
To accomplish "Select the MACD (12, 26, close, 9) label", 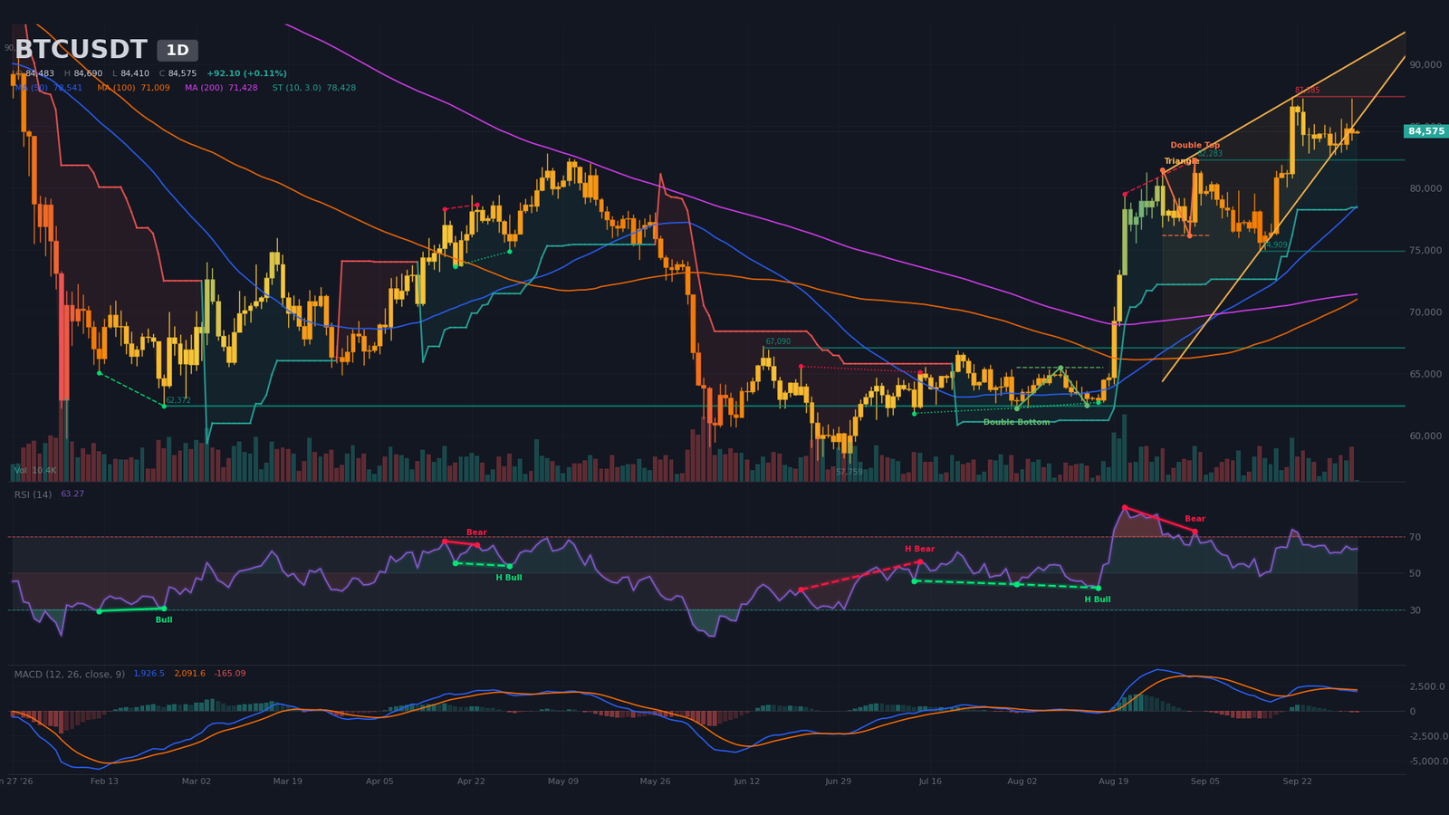I will tap(70, 674).
